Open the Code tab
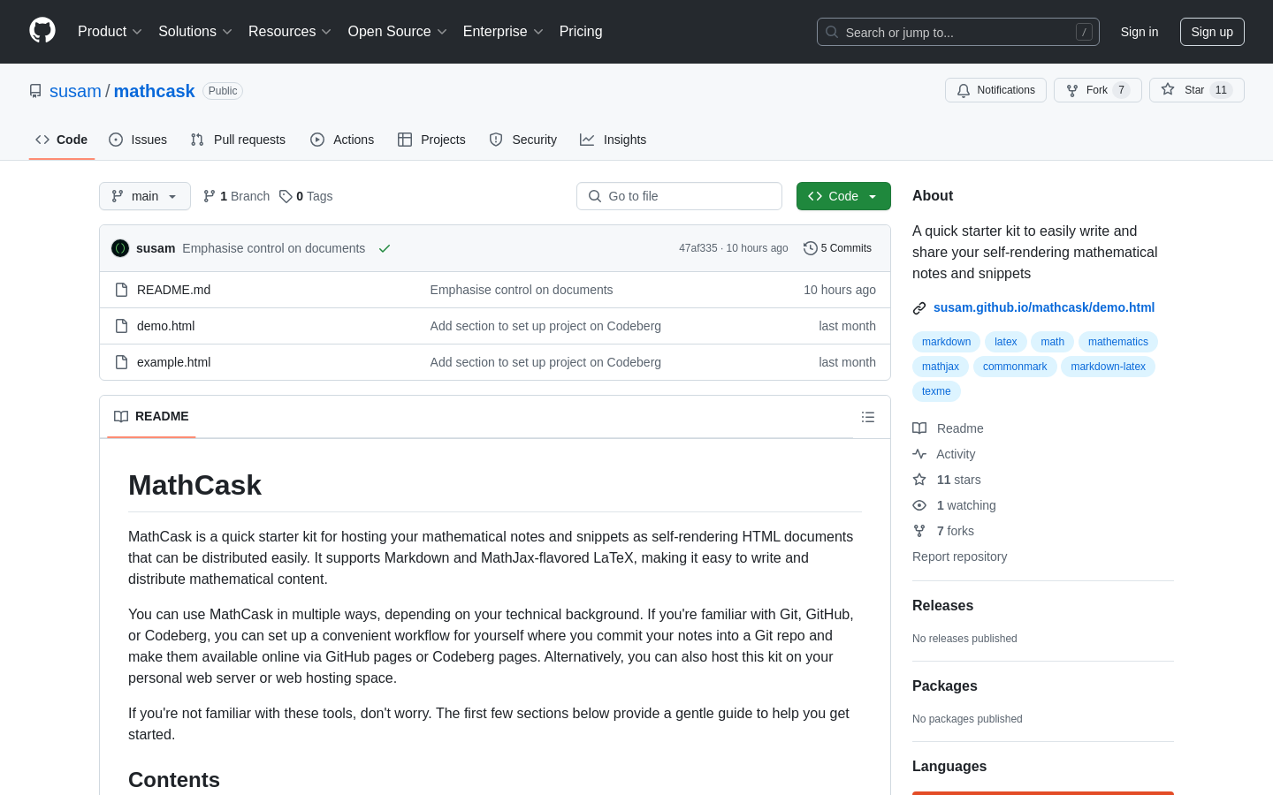Viewport: 1273px width, 795px height. 62,140
